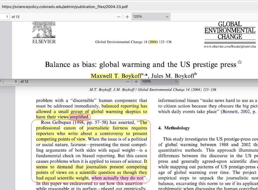Click the orange-circled word 'amplified'
The width and height of the screenshot is (258, 190).
pyautogui.click(x=79, y=117)
